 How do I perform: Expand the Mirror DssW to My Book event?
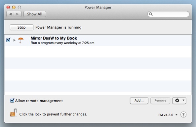click(14, 40)
